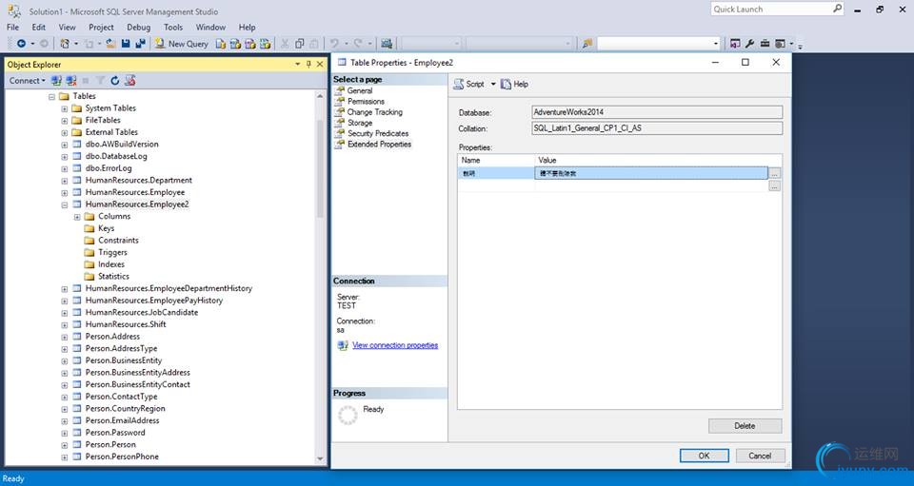The width and height of the screenshot is (914, 486).
Task: Open View connection properties link
Action: point(395,345)
